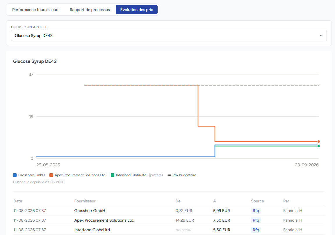Click the Rfq badge in Interfood Global row
Image resolution: width=335 pixels, height=235 pixels.
(x=256, y=230)
